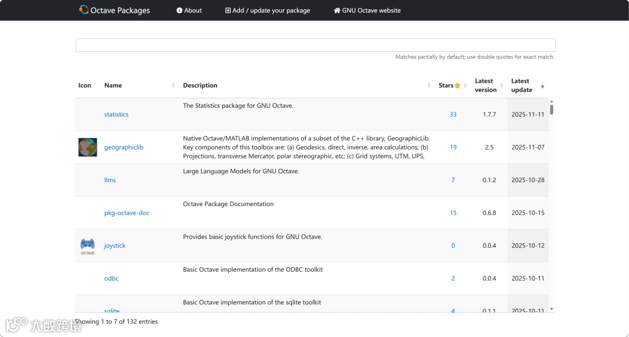
Task: Sort by the Latest version header
Action: [x=486, y=86]
